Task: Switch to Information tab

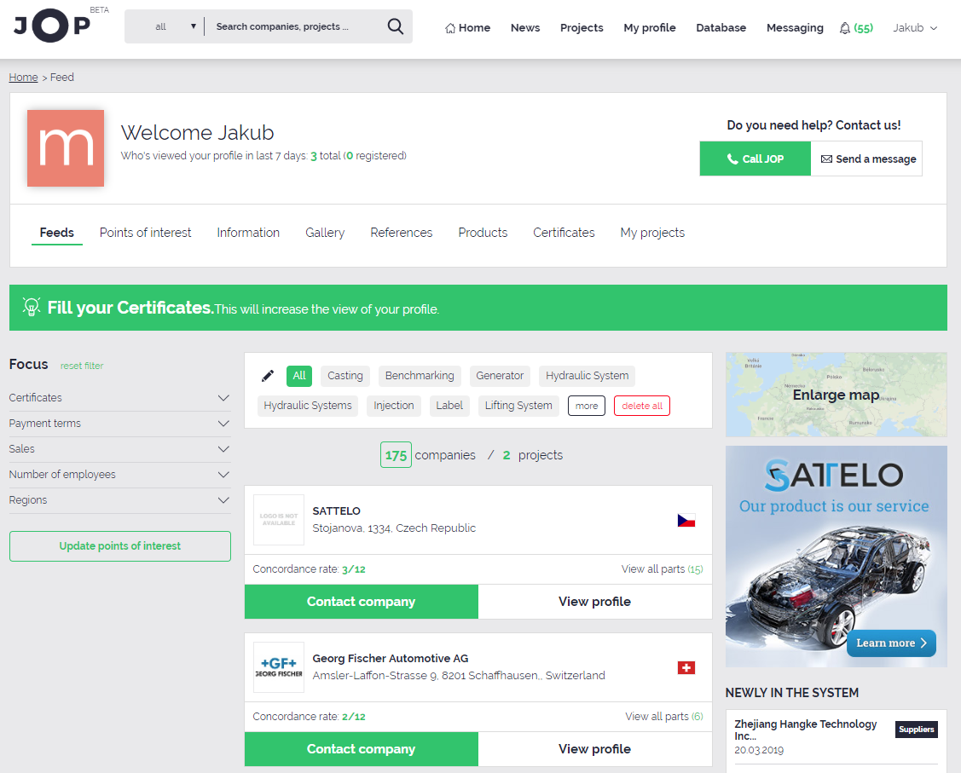Action: coord(248,233)
